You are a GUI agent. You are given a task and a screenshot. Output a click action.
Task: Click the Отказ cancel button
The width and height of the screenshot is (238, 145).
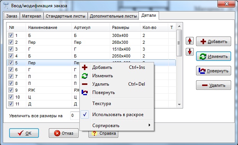[x=64, y=133]
